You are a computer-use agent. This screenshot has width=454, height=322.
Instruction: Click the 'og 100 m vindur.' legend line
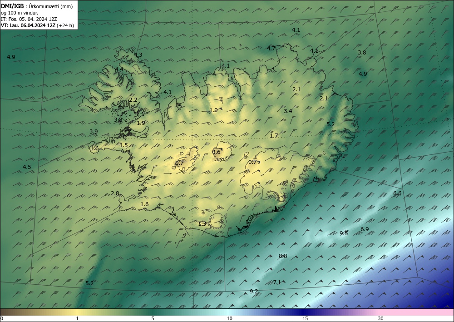click(20, 13)
